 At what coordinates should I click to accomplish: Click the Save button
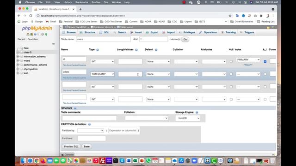point(86,147)
